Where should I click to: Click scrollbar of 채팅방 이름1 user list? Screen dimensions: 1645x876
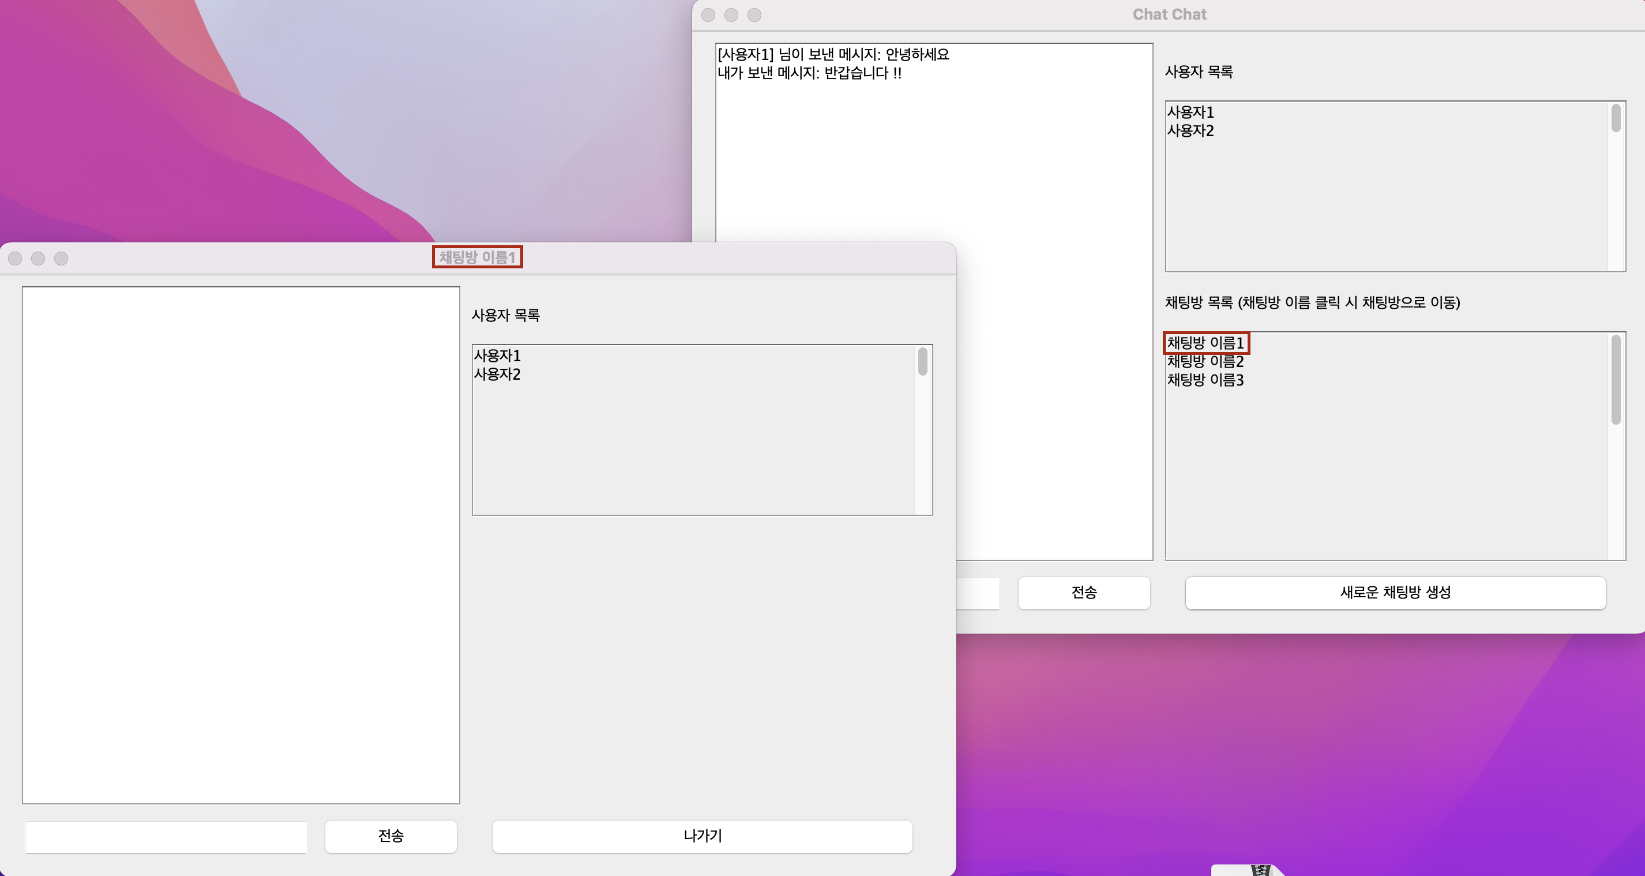922,362
